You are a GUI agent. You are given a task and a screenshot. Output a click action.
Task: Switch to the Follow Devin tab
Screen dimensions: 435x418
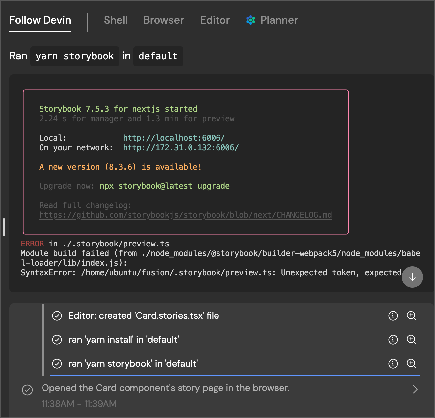[x=40, y=20]
